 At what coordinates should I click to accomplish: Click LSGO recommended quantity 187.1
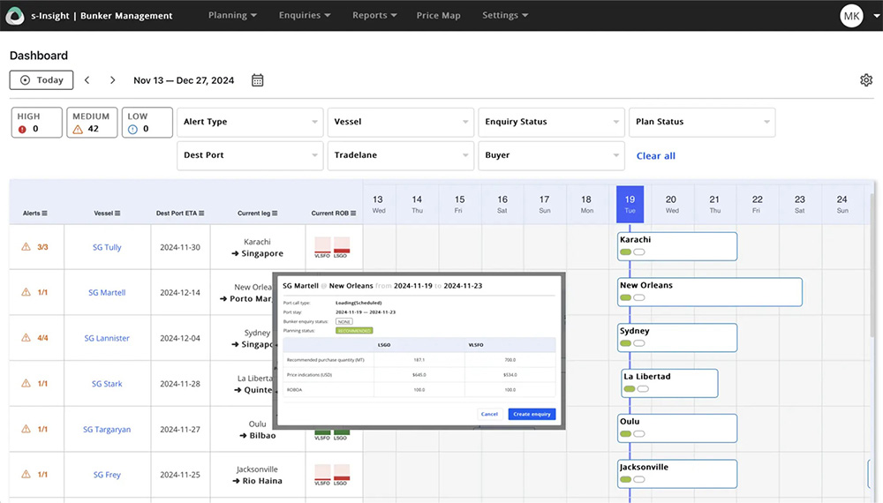(419, 360)
